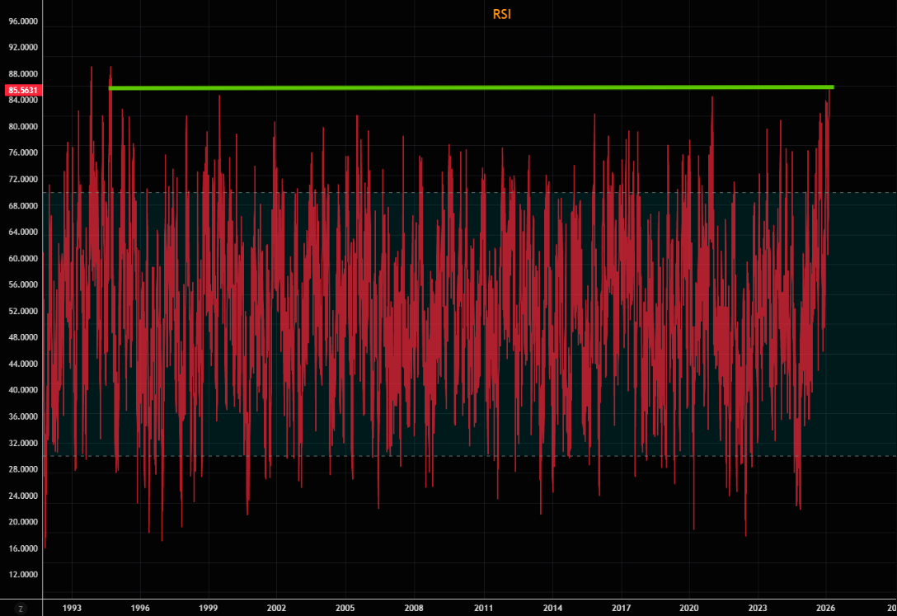Click the 28.0000 value on the scale

click(22, 469)
